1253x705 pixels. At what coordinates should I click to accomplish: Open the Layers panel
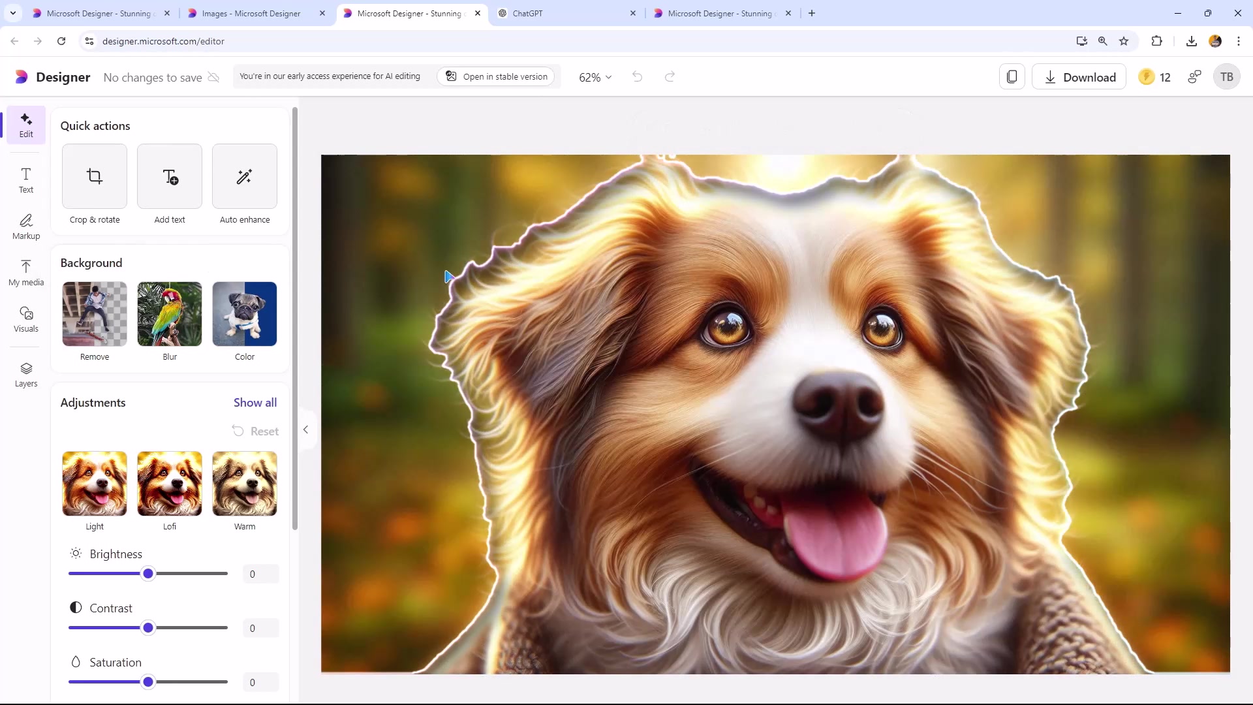click(26, 375)
